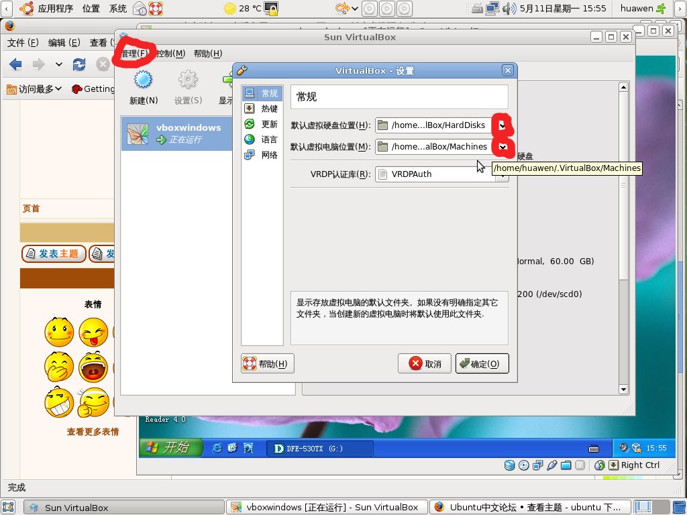Image resolution: width=687 pixels, height=515 pixels.
Task: Click the 开始 Start button in guest
Action: (x=171, y=447)
